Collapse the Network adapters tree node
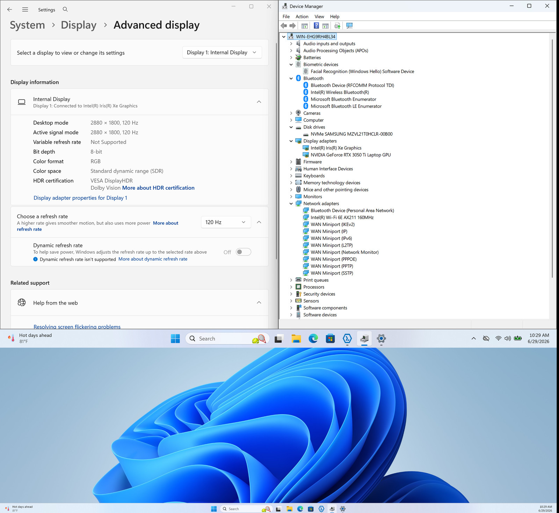The image size is (559, 513). pos(291,204)
